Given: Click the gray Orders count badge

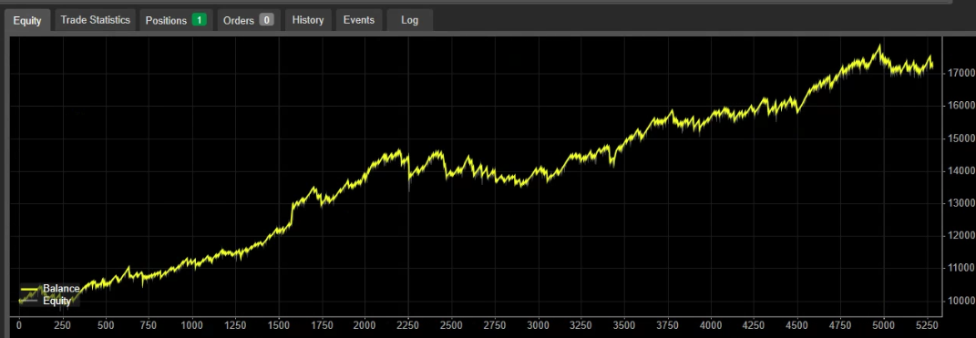Looking at the screenshot, I should pos(266,20).
